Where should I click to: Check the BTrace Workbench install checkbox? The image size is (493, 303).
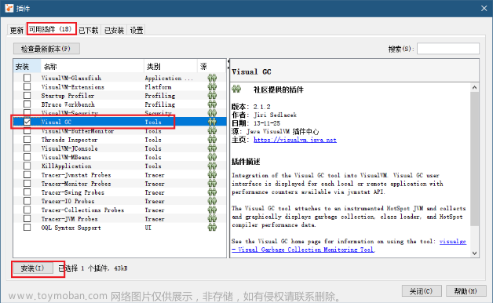click(x=27, y=104)
